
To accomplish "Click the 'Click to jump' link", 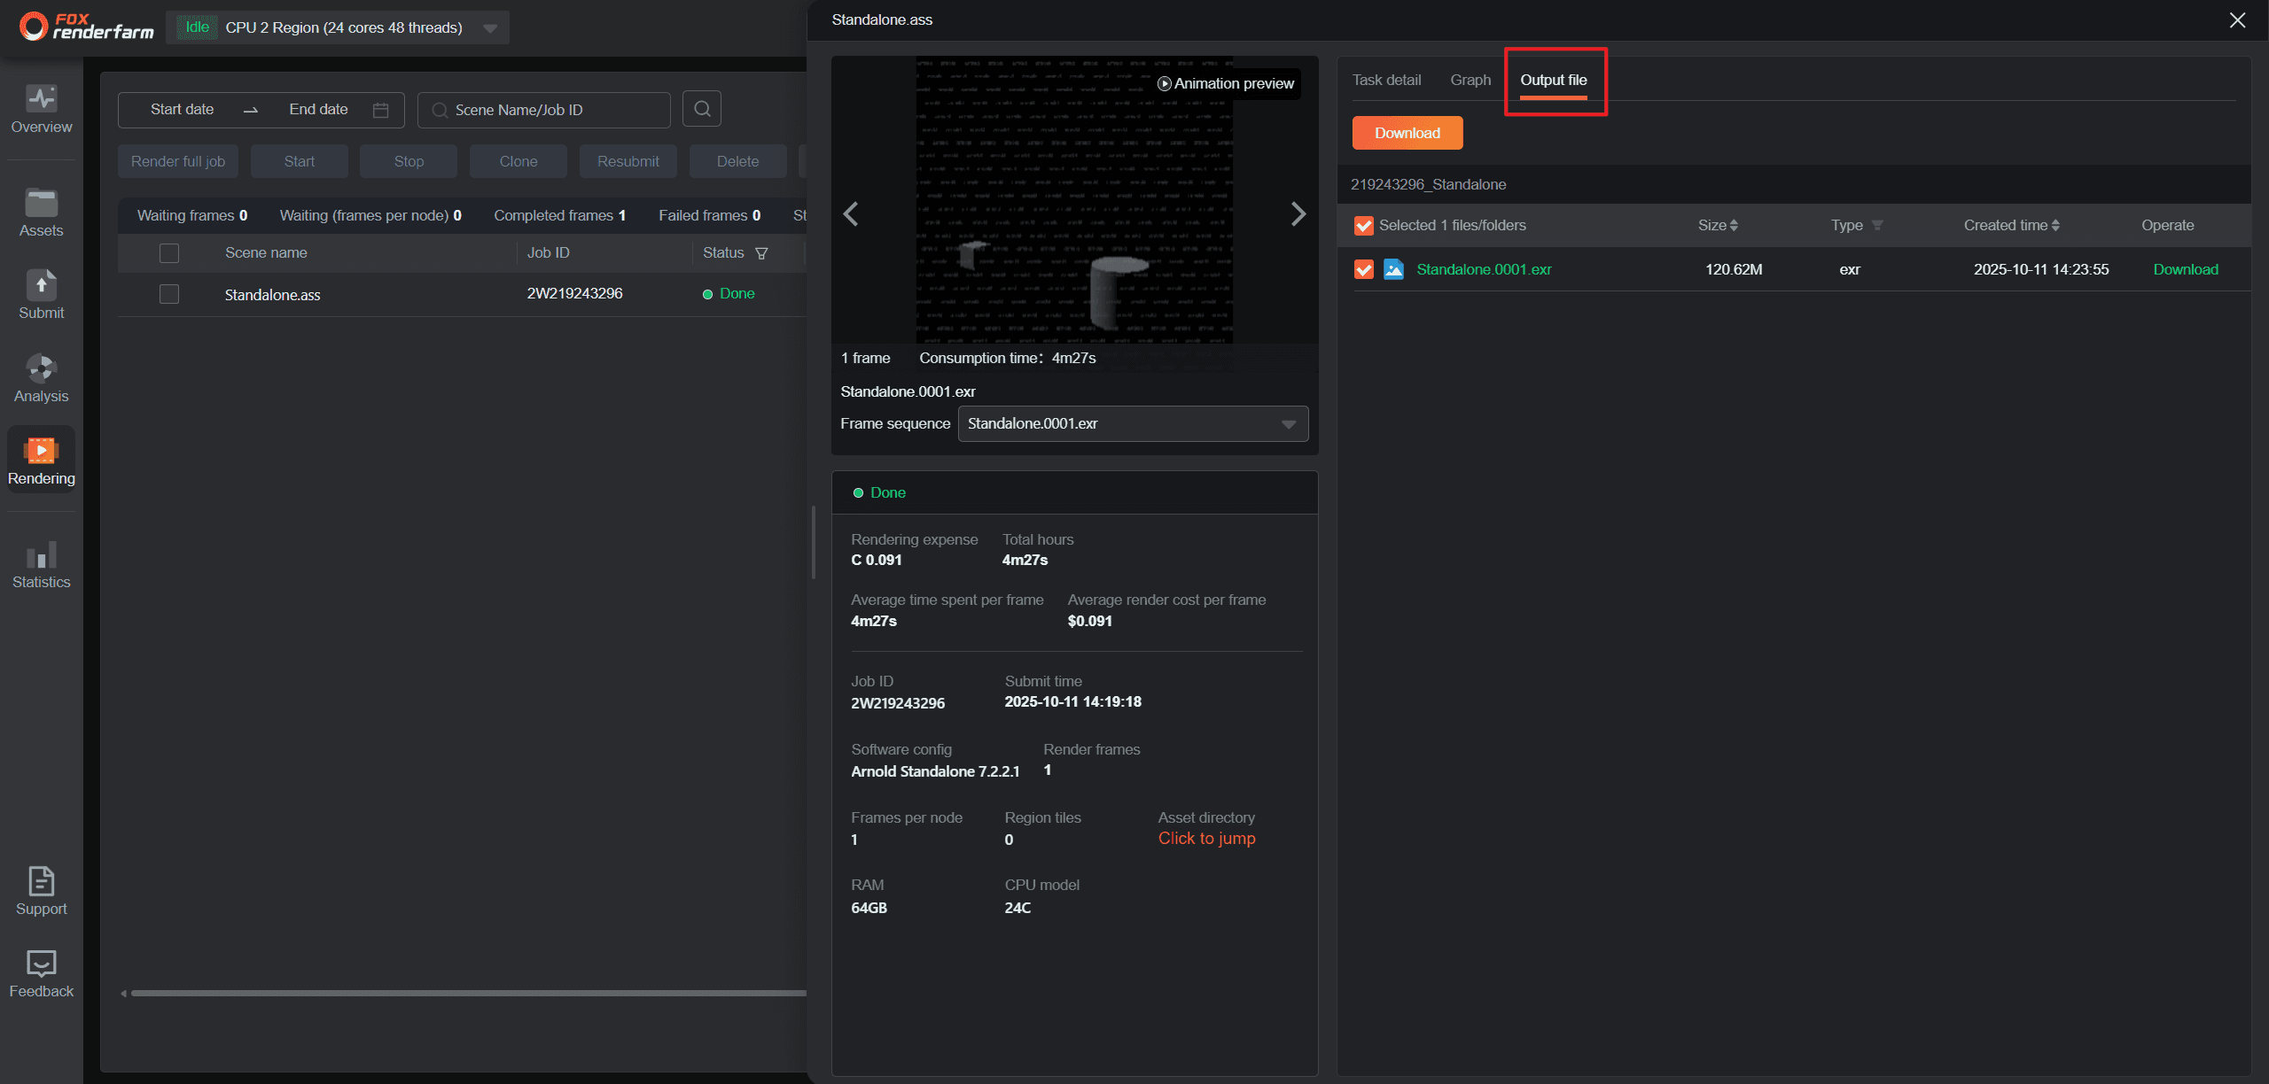I will pos(1206,839).
